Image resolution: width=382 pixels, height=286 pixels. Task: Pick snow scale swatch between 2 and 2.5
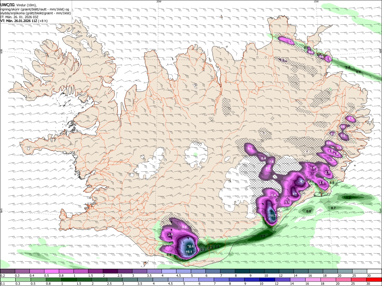(x=110, y=271)
